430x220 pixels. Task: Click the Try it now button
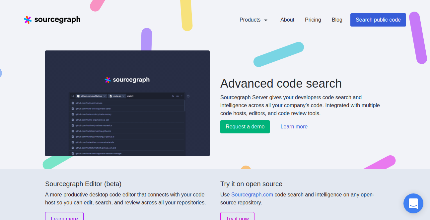(x=237, y=216)
